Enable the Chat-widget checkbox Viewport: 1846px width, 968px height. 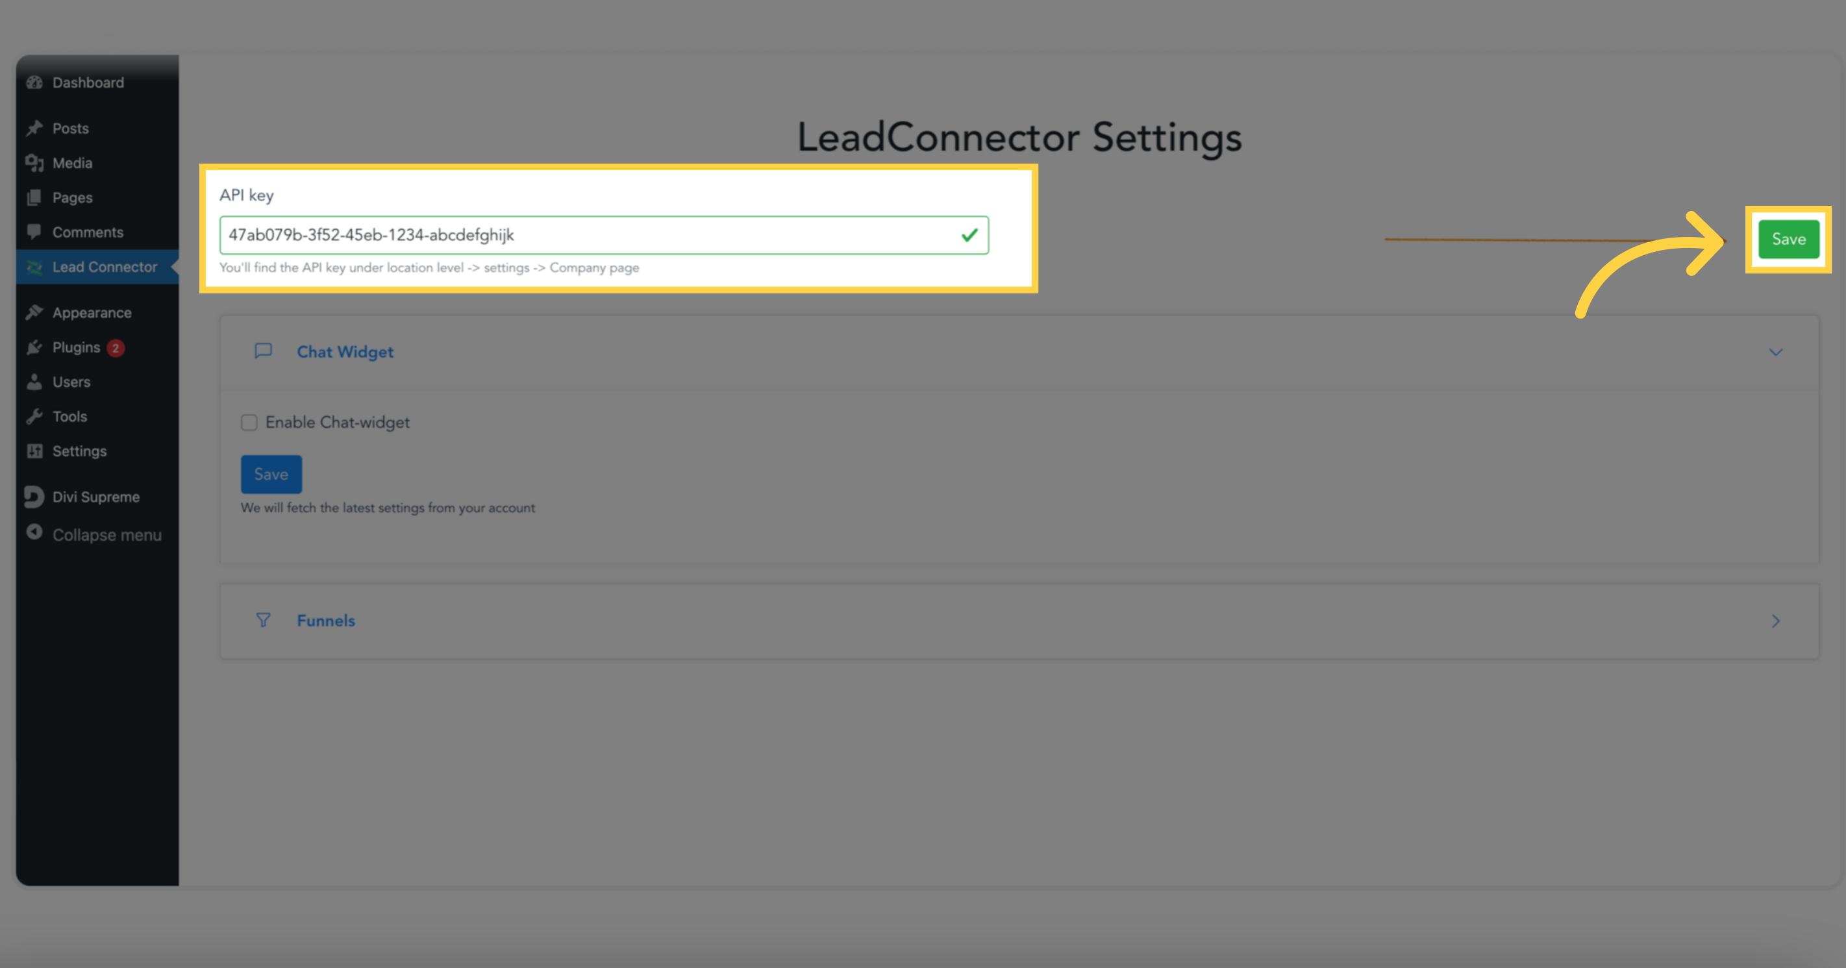pos(249,422)
